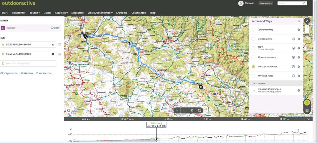
Task: Select the OpenStreetMap radio button
Action: pos(253,30)
